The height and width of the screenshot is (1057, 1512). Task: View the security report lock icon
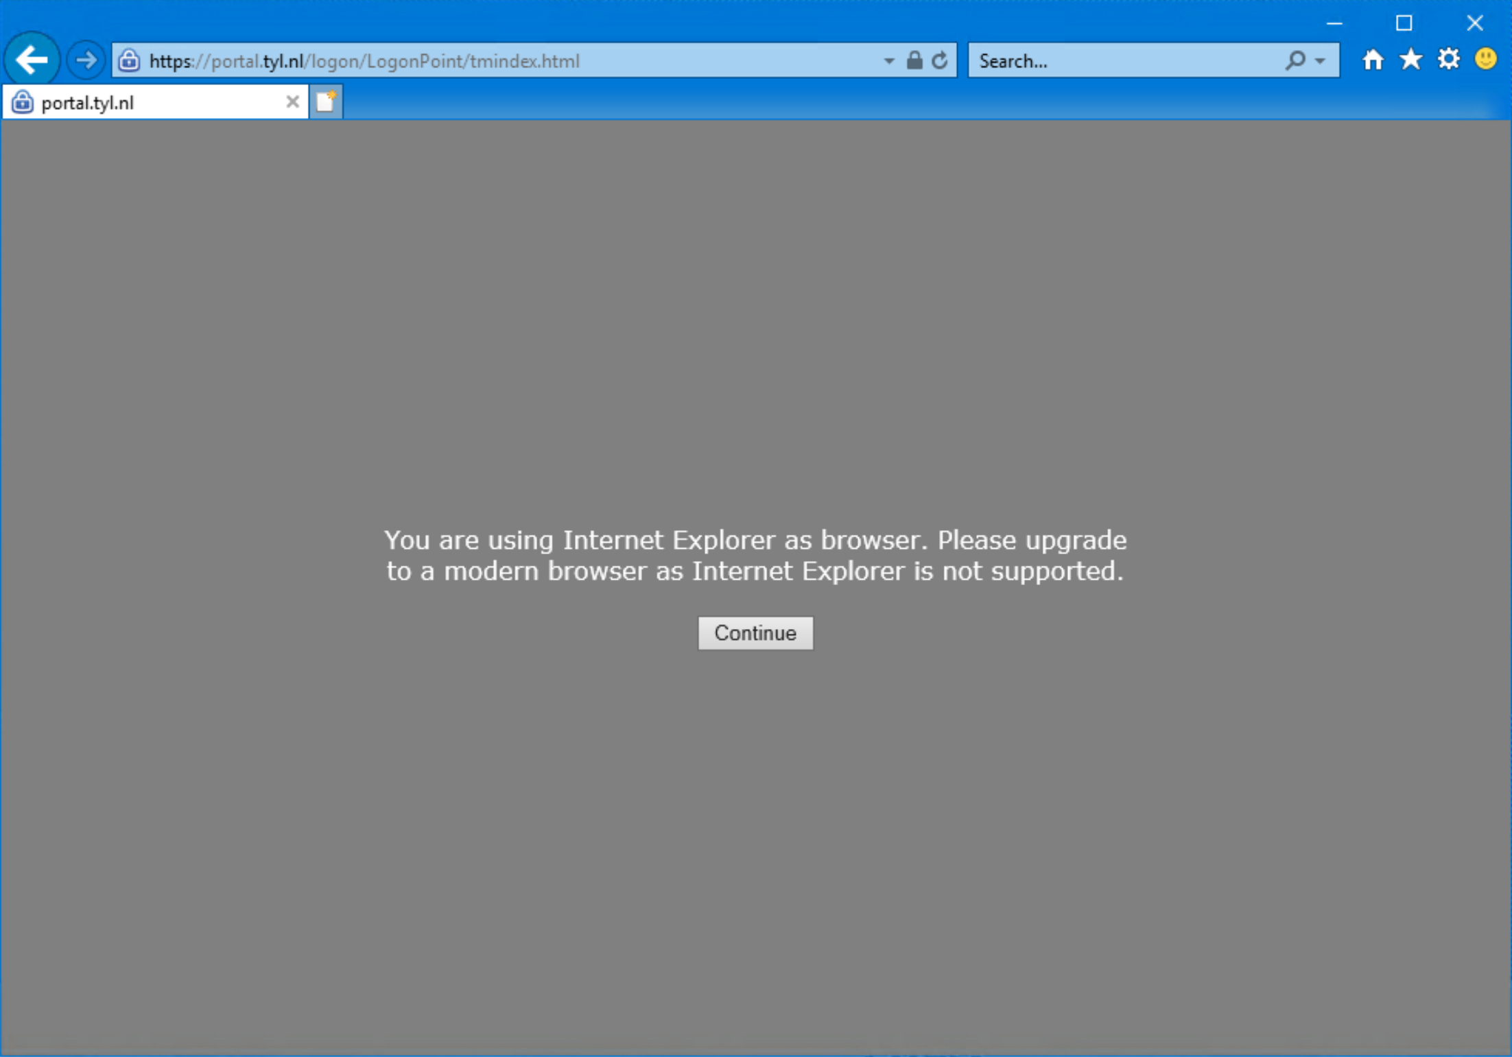point(914,60)
